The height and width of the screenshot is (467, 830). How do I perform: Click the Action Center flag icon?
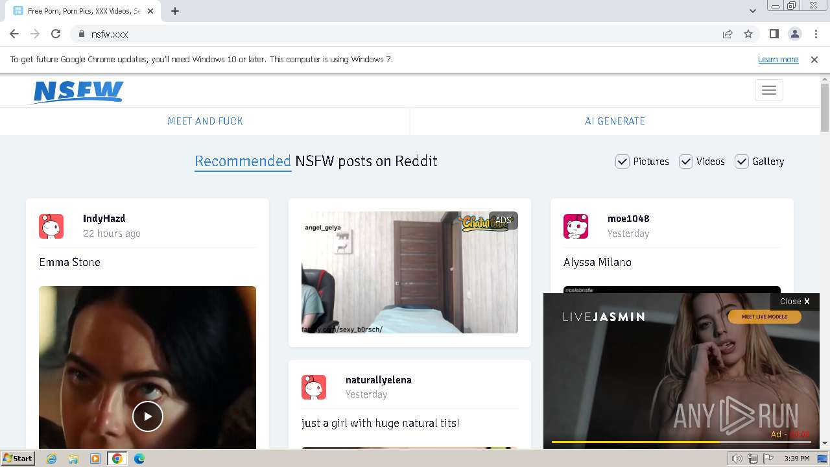click(768, 459)
